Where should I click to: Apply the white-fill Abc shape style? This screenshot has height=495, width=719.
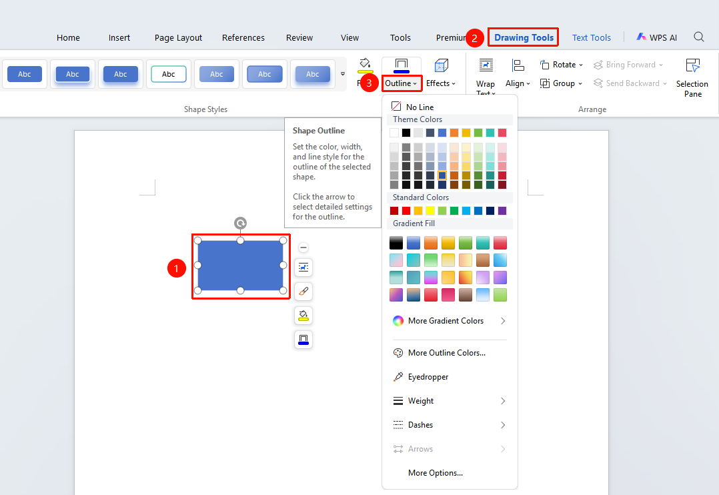coord(168,74)
